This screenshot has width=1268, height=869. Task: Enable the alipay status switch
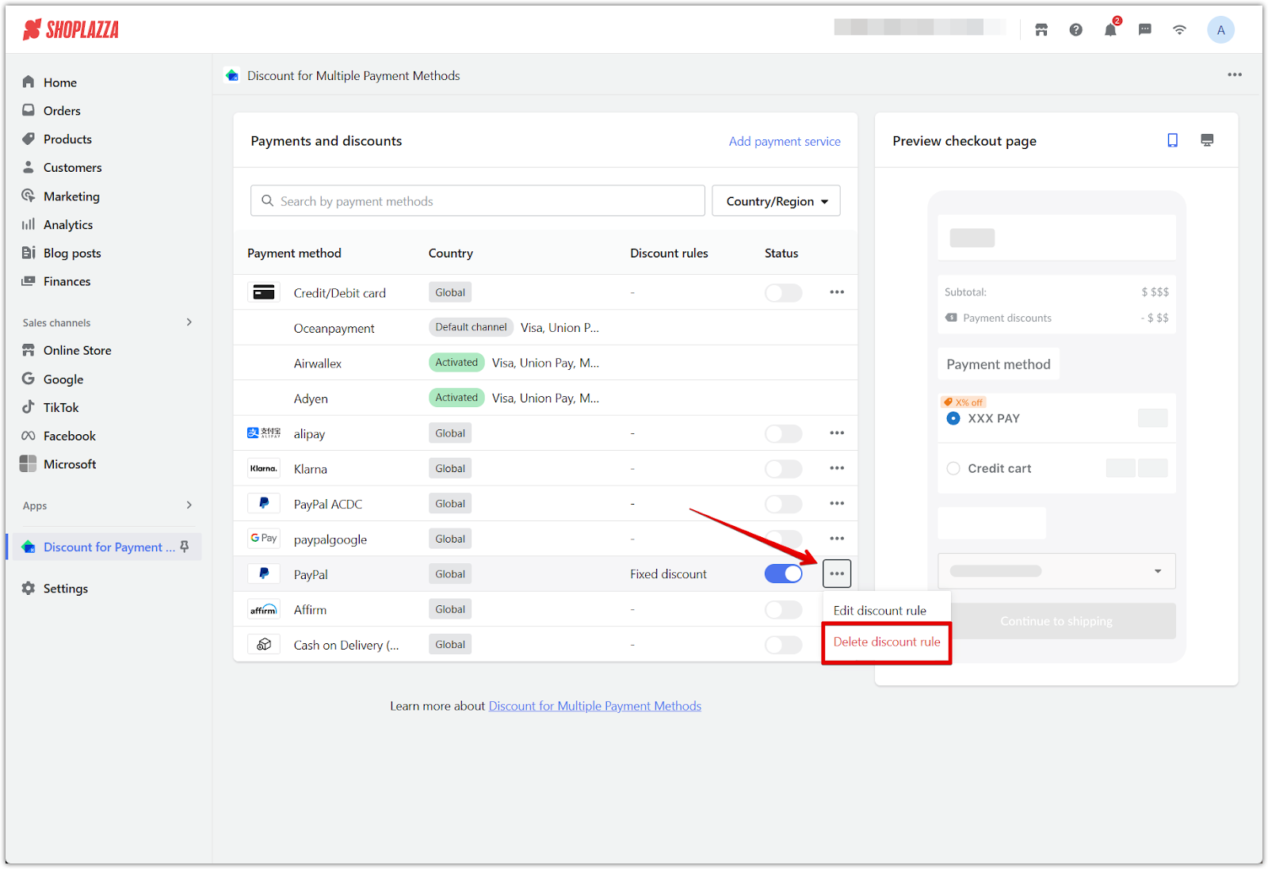tap(783, 433)
